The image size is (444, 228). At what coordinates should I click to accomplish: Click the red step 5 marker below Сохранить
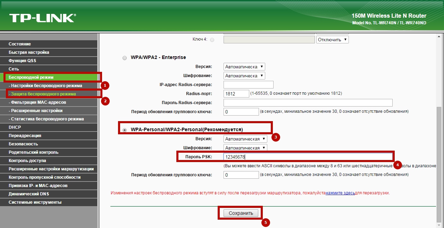[266, 223]
